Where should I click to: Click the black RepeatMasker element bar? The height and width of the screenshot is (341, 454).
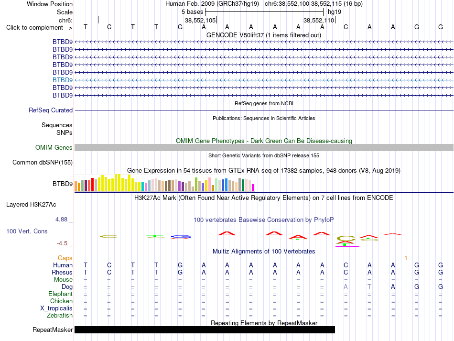[x=205, y=330]
